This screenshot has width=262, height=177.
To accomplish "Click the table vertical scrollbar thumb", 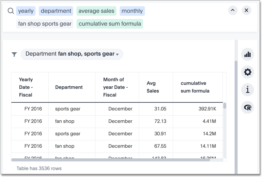I will pos(225,106).
